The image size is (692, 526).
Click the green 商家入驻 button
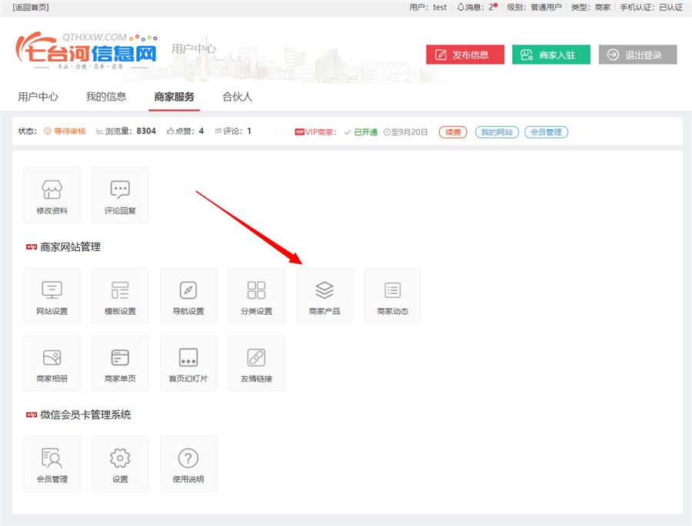click(x=551, y=55)
